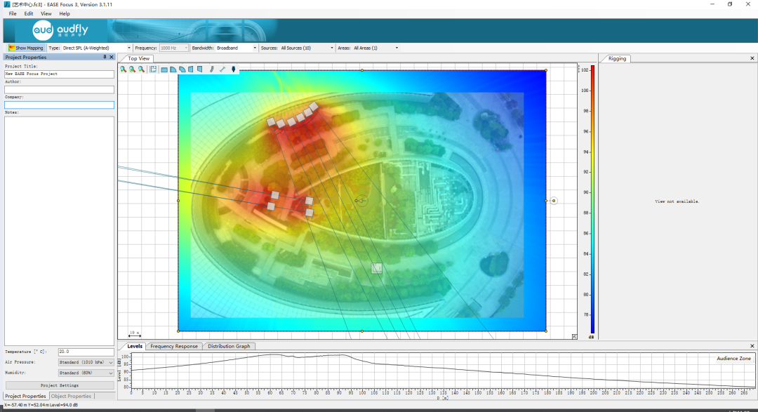Click the Project Title input field
Image resolution: width=758 pixels, height=412 pixels.
(x=59, y=74)
